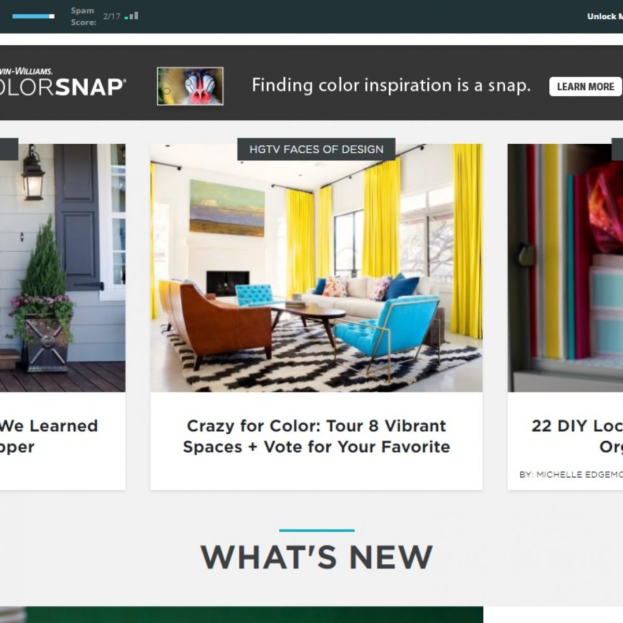Open the 22 DIY Locker article title
This screenshot has height=623, width=623.
577,436
